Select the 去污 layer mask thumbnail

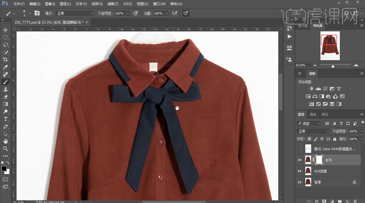click(x=319, y=160)
